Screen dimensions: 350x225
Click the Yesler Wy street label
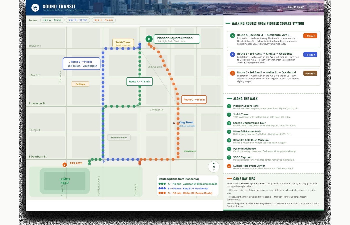35,46
